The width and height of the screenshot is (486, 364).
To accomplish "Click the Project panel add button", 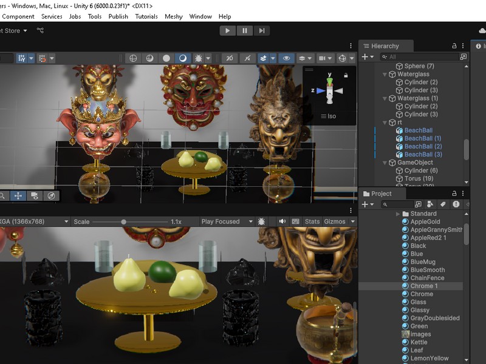I will [x=365, y=204].
